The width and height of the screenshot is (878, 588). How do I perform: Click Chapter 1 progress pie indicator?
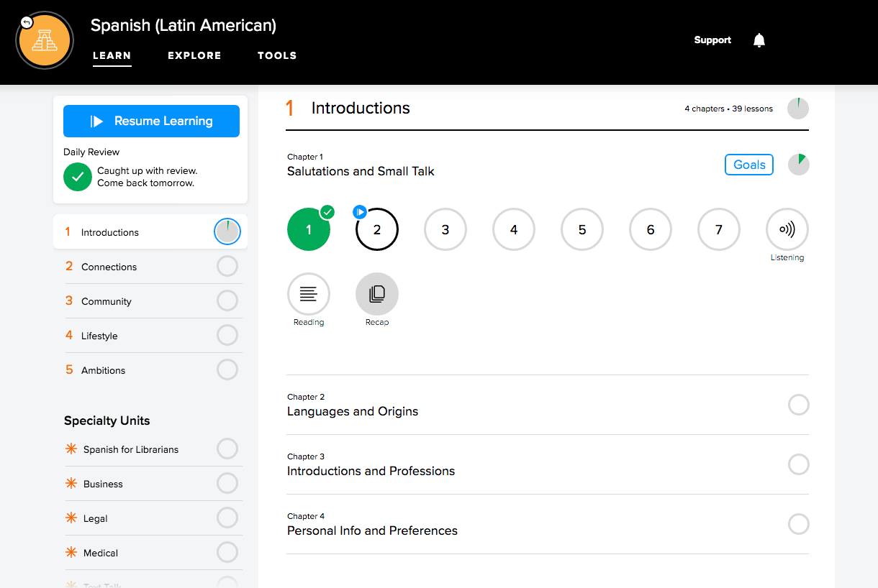pyautogui.click(x=798, y=165)
